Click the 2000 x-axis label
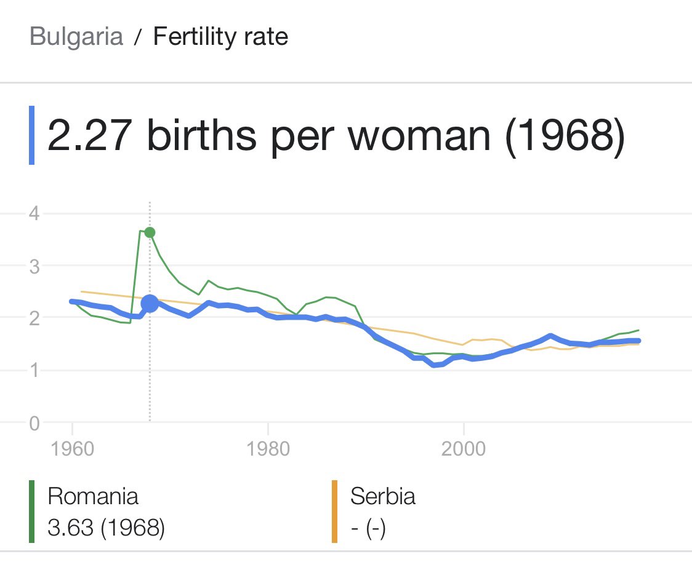 pos(464,449)
